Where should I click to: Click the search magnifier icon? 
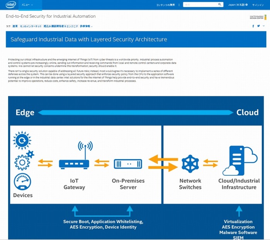220,5
